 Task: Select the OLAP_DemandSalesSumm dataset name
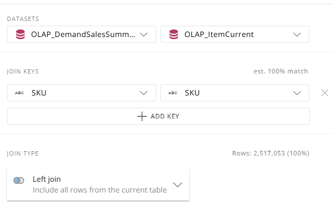83,34
